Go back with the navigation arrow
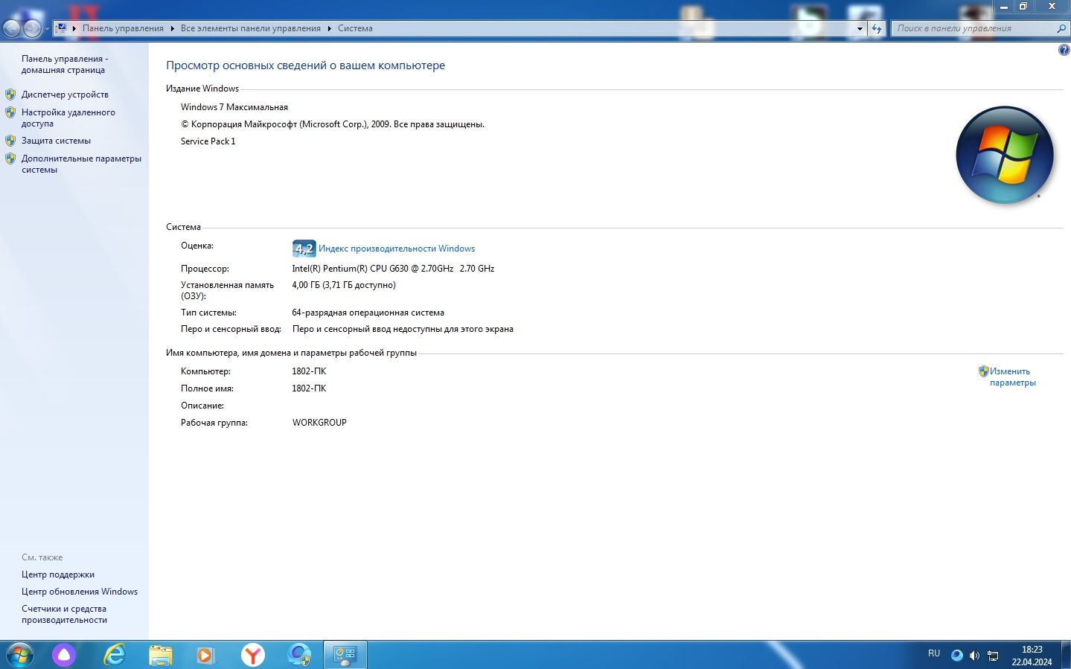This screenshot has height=669, width=1071. [12, 28]
